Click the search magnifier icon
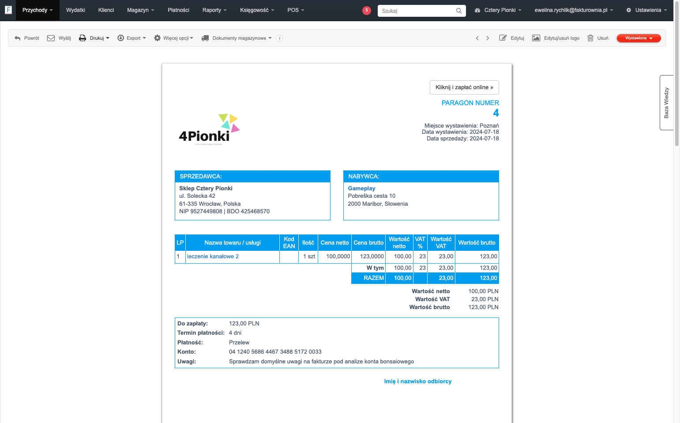 pos(459,11)
